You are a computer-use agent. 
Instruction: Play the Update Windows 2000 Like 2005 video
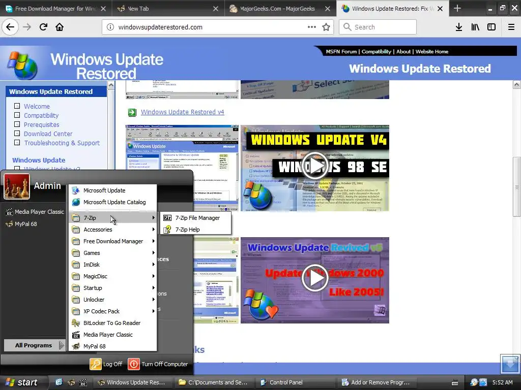tap(314, 278)
